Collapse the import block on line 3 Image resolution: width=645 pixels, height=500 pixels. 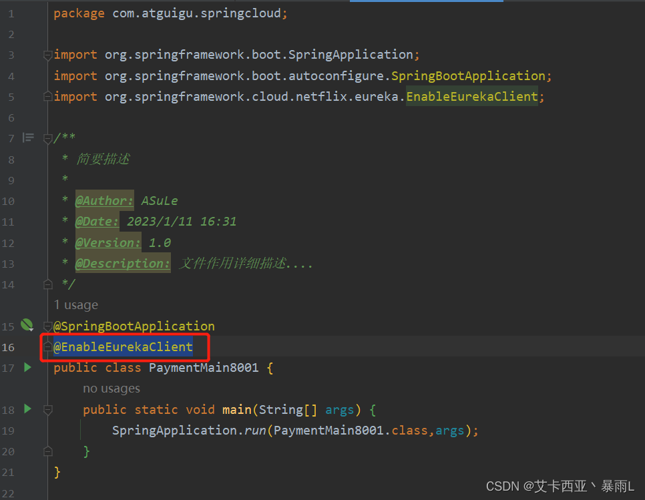pyautogui.click(x=47, y=55)
